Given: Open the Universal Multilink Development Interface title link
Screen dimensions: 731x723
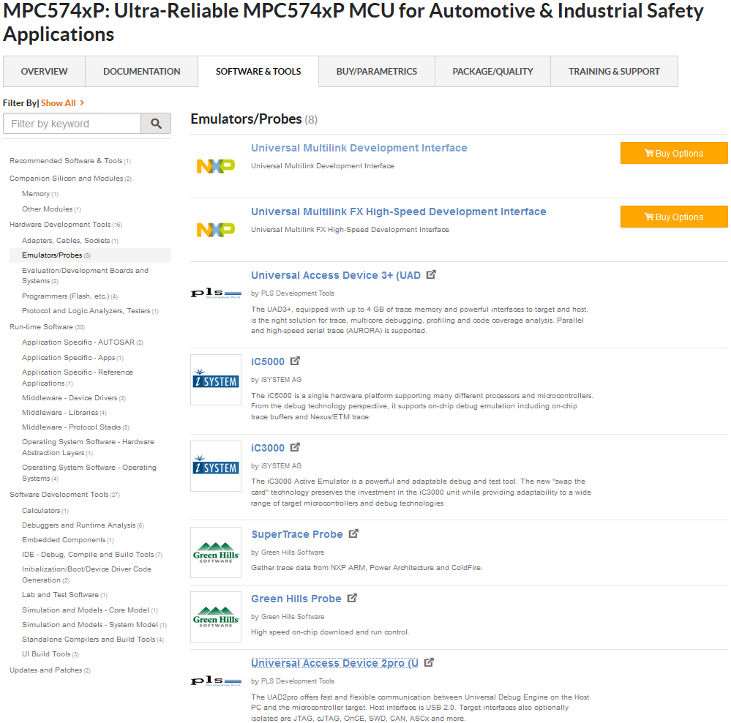Looking at the screenshot, I should click(x=359, y=148).
